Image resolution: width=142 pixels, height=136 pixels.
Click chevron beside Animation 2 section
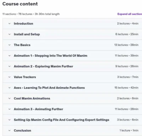(x=10, y=66)
